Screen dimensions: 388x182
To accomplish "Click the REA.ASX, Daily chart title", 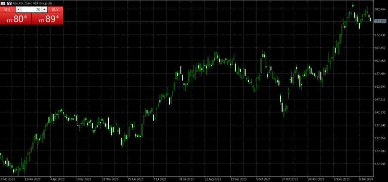I will point(32,3).
